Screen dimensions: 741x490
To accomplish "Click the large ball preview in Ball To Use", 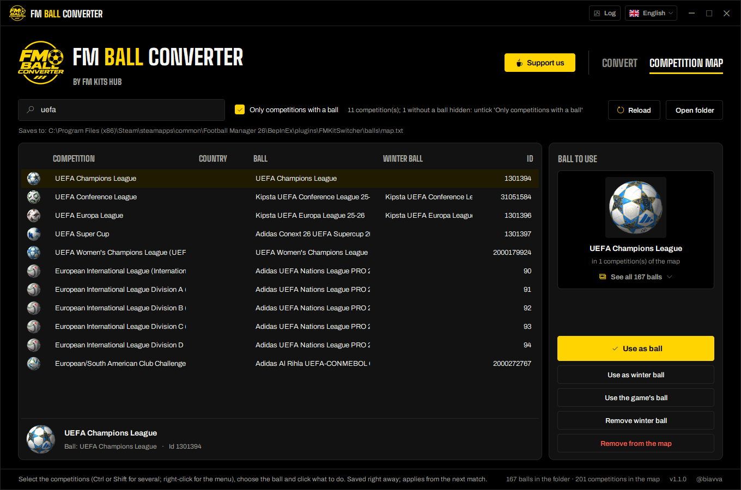I will click(636, 207).
